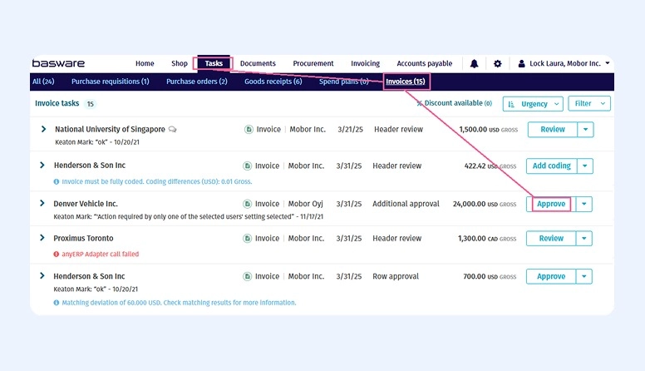Screen dimensions: 645x371
Task: Approve the Denver Vehicle Inc. invoice
Action: 551,204
